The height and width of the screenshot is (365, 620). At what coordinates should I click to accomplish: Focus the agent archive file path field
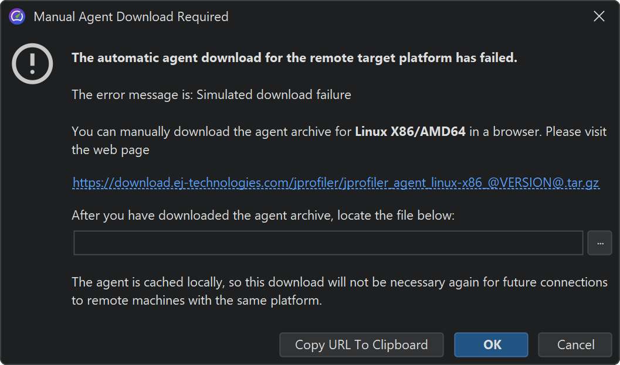pyautogui.click(x=328, y=243)
